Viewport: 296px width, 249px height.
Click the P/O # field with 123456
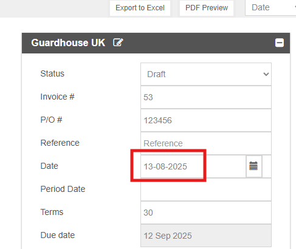206,120
